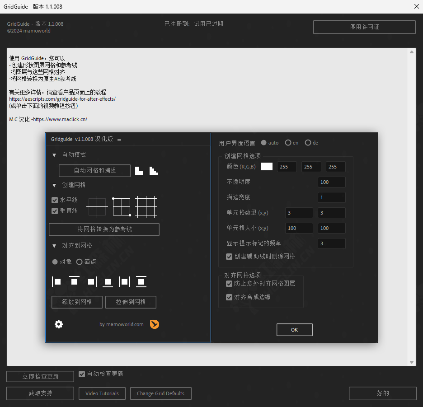This screenshot has width=423, height=407.
Task: Click Change Grid Defaults button
Action: pyautogui.click(x=161, y=393)
